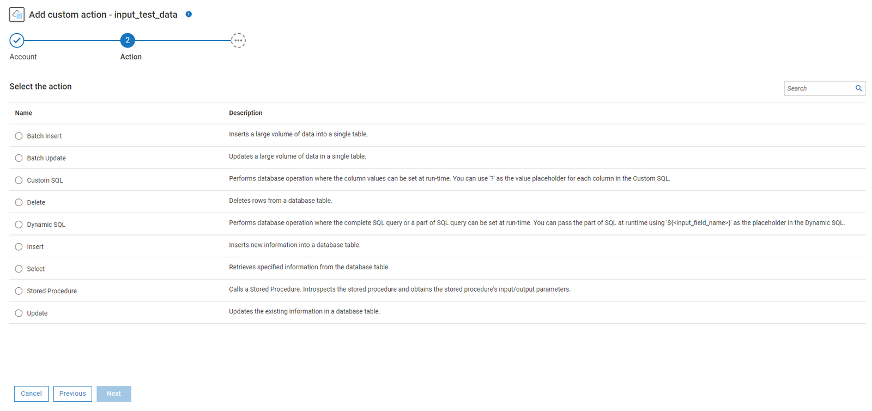This screenshot has height=411, width=872.
Task: Select the Batch Insert radio button
Action: (19, 136)
